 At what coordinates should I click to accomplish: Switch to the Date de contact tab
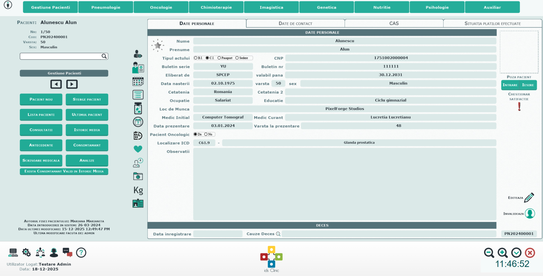tap(295, 23)
